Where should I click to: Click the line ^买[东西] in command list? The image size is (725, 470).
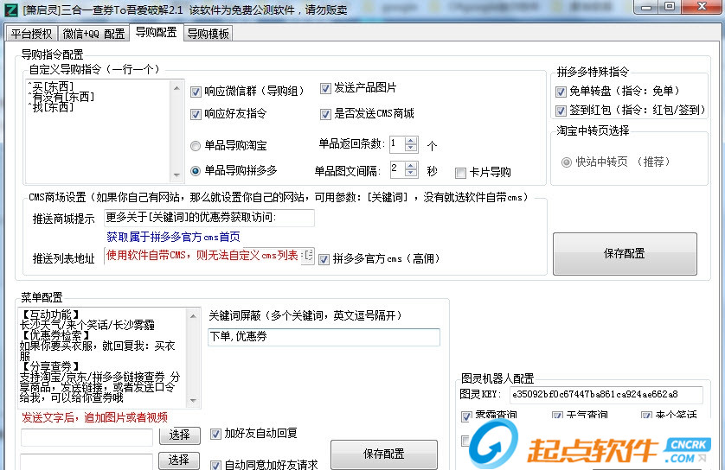[50, 86]
